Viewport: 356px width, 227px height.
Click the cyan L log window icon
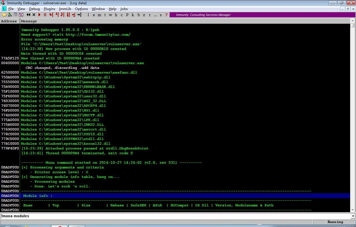[x=4, y=9]
